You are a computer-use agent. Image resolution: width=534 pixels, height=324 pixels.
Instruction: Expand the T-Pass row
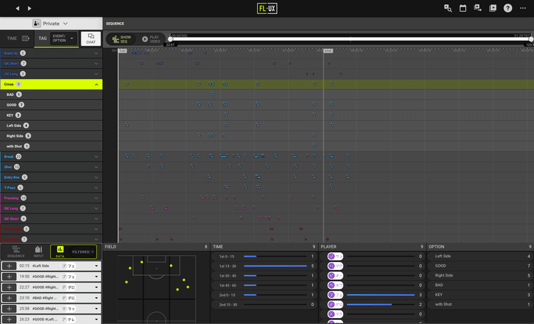[x=96, y=188]
